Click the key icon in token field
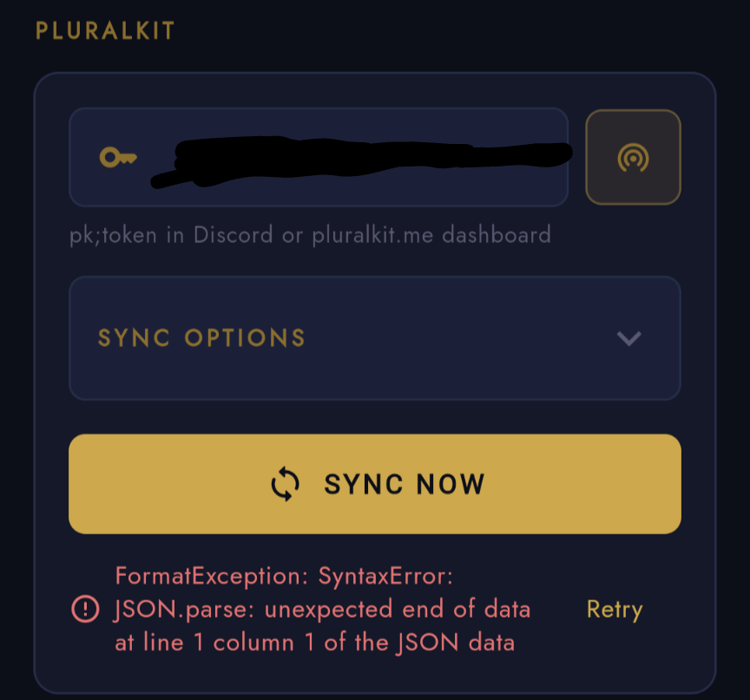This screenshot has height=700, width=750. click(x=118, y=157)
